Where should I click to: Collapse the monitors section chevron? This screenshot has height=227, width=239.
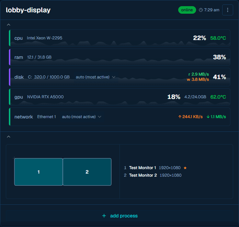[9, 137]
